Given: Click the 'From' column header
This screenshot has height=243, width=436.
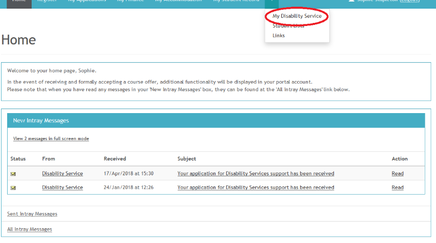Looking at the screenshot, I should (x=49, y=158).
